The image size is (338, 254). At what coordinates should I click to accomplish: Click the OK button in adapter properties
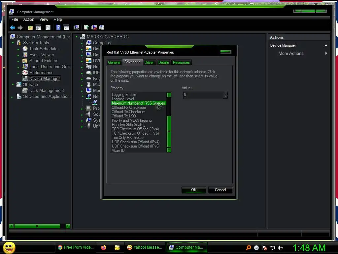point(194,190)
